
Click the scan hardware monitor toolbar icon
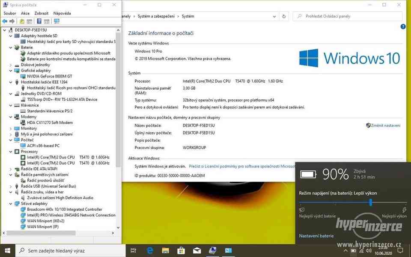coord(57,21)
